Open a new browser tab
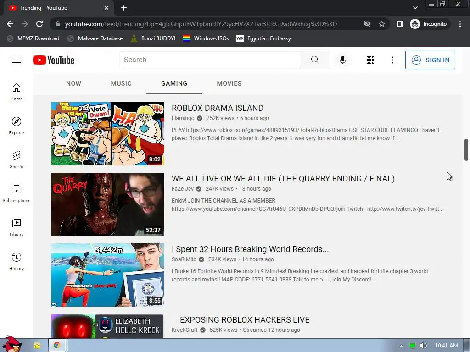This screenshot has height=352, width=470. tap(124, 8)
